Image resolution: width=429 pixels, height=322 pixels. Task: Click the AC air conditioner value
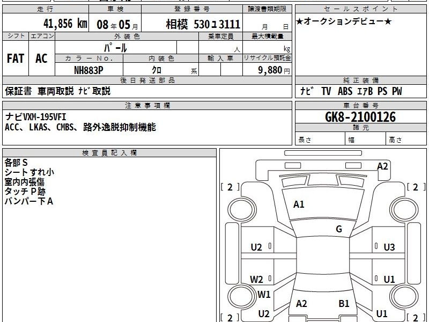click(41, 58)
